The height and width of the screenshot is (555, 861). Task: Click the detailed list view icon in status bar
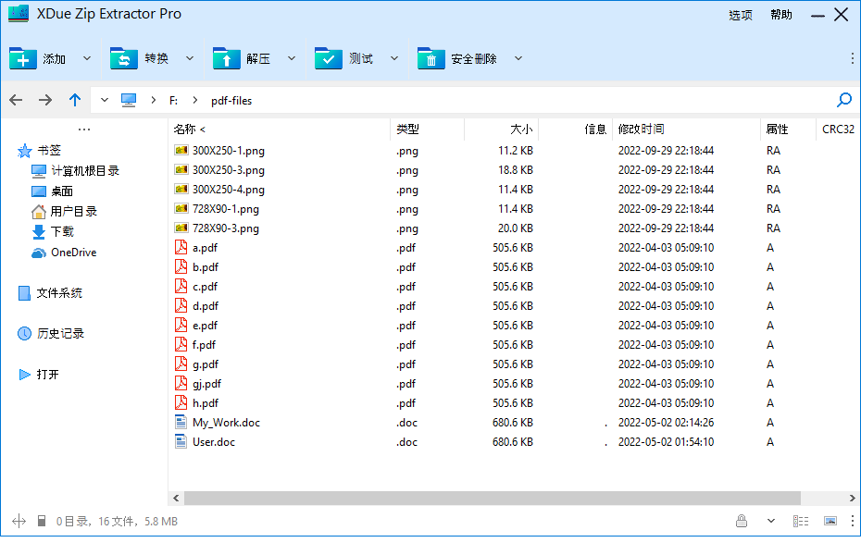click(801, 521)
